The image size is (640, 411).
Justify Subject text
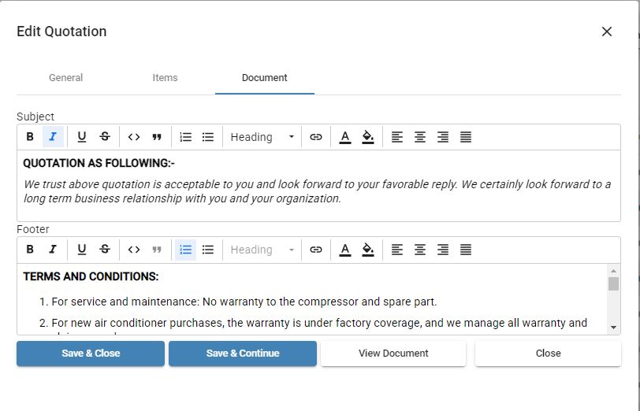coord(466,137)
